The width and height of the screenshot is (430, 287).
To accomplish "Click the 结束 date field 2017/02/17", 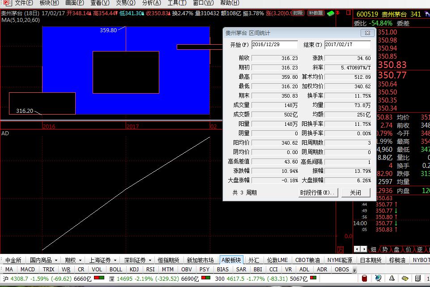I will click(348, 44).
